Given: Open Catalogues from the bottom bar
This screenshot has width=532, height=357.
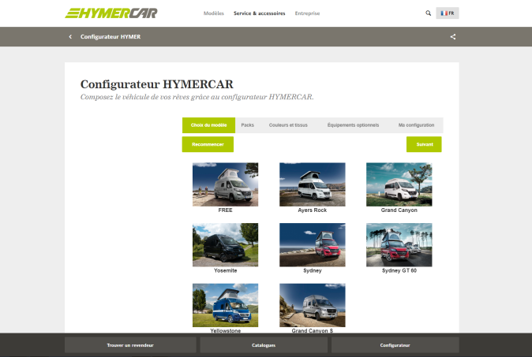Looking at the screenshot, I should coord(264,345).
